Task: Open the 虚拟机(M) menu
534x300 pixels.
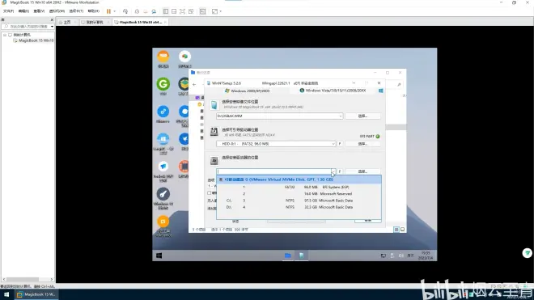Action: pos(57,11)
